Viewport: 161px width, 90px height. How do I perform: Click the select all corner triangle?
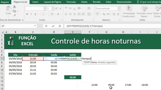[2, 32]
